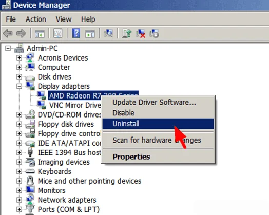The width and height of the screenshot is (269, 215).
Task: Click the Back arrow toolbar icon
Action: click(8, 33)
